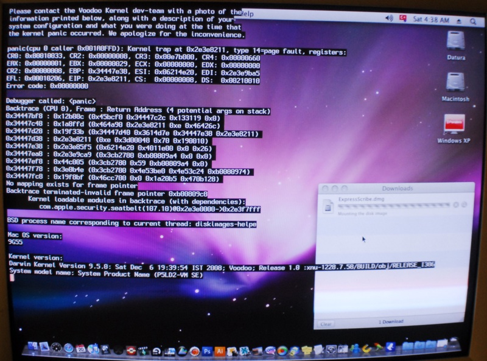Viewport: 487px width, 361px height.
Task: Open the yellow sticky notes Dock icon
Action: click(x=307, y=350)
